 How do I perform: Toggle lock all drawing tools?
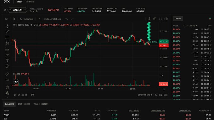(7, 93)
